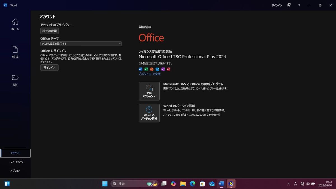The image size is (336, 189).
Task: Open the help question mark icon
Action: pyautogui.click(x=299, y=5)
